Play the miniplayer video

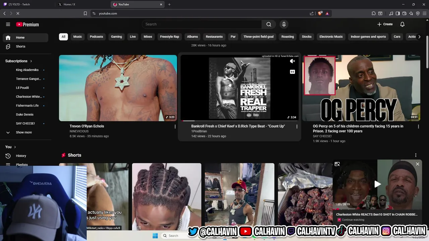377,184
